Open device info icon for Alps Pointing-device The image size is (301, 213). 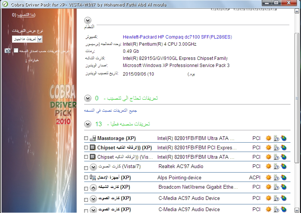pos(276,177)
